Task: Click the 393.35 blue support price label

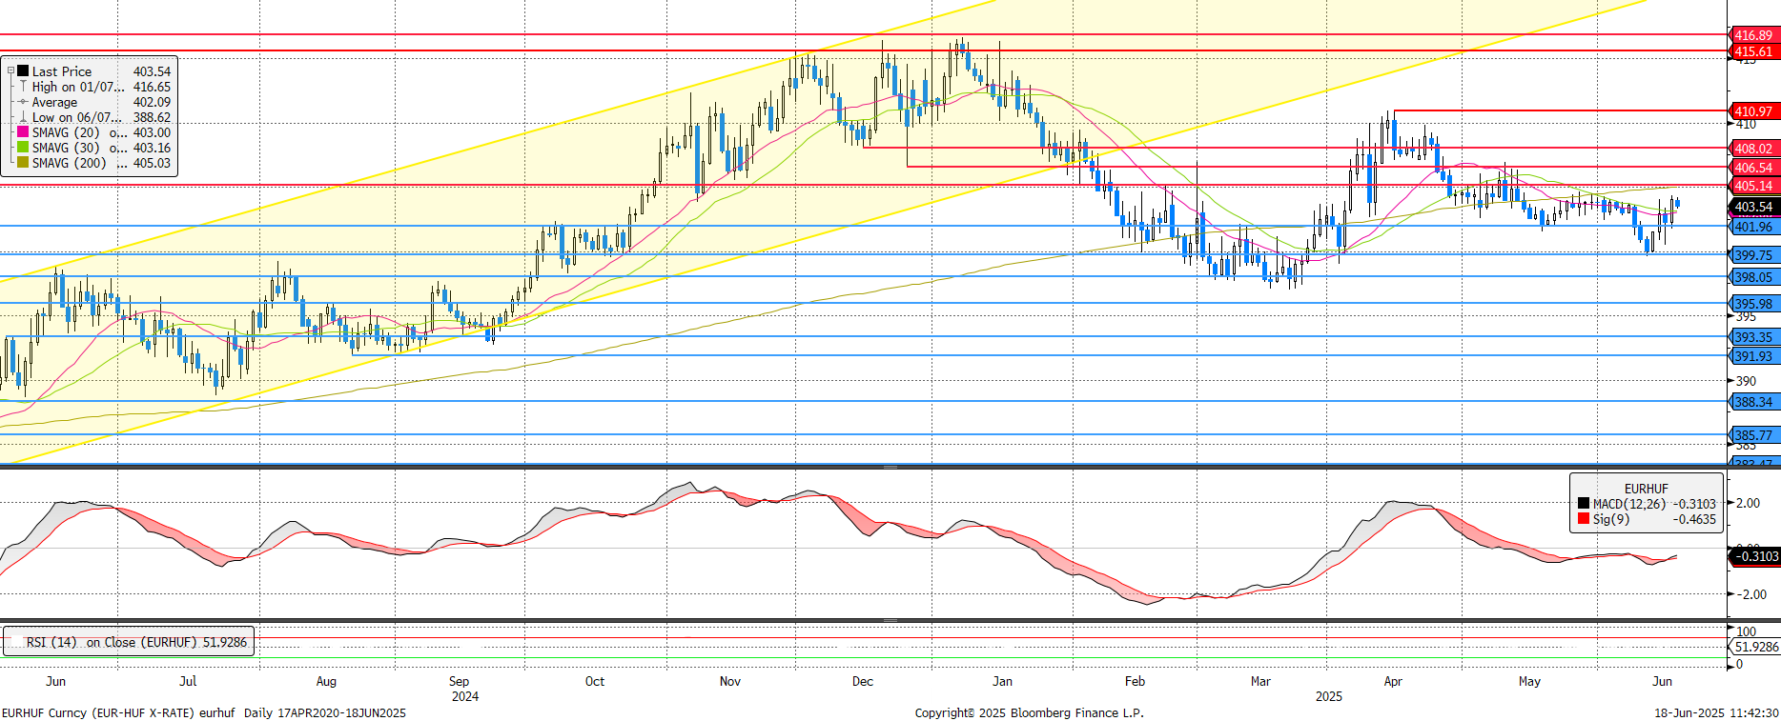Action: click(1753, 337)
